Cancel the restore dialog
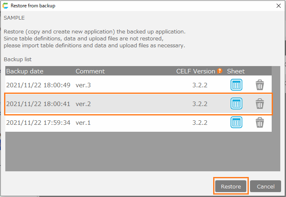Screen dimensions: 286x197 click(x=265, y=186)
